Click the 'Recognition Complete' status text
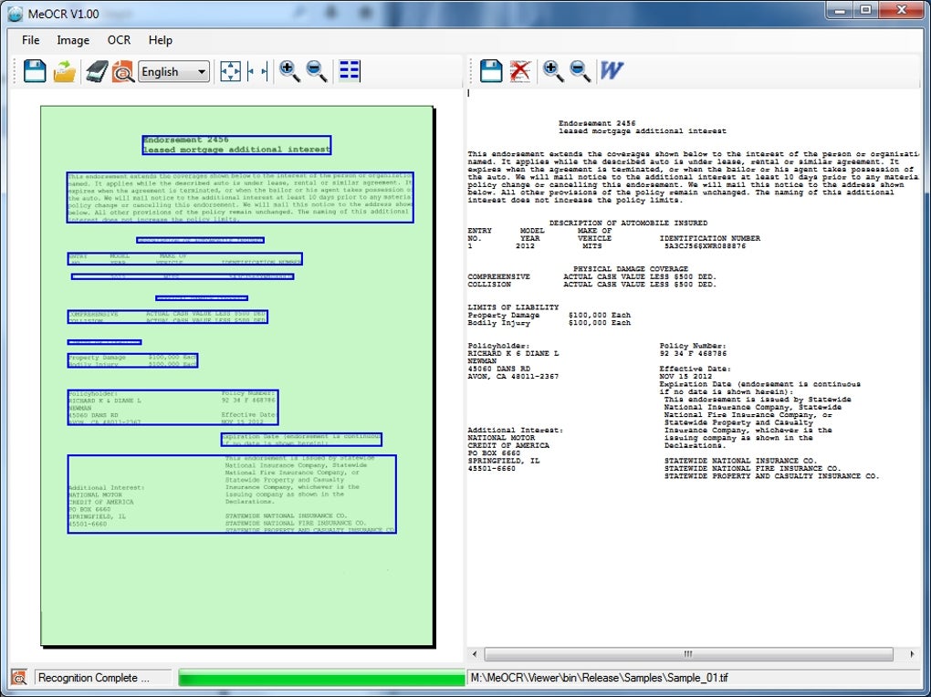The width and height of the screenshot is (931, 697). 94,678
